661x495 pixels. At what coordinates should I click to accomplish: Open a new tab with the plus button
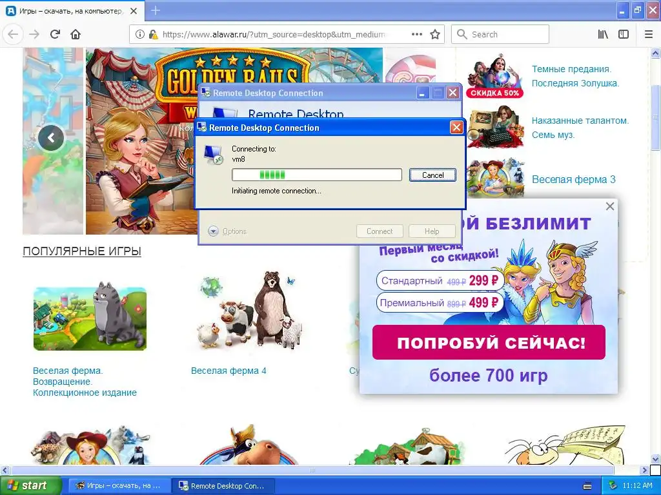(156, 10)
